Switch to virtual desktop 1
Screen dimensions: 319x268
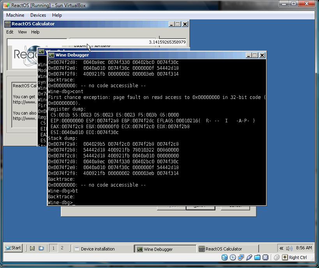coord(53,248)
